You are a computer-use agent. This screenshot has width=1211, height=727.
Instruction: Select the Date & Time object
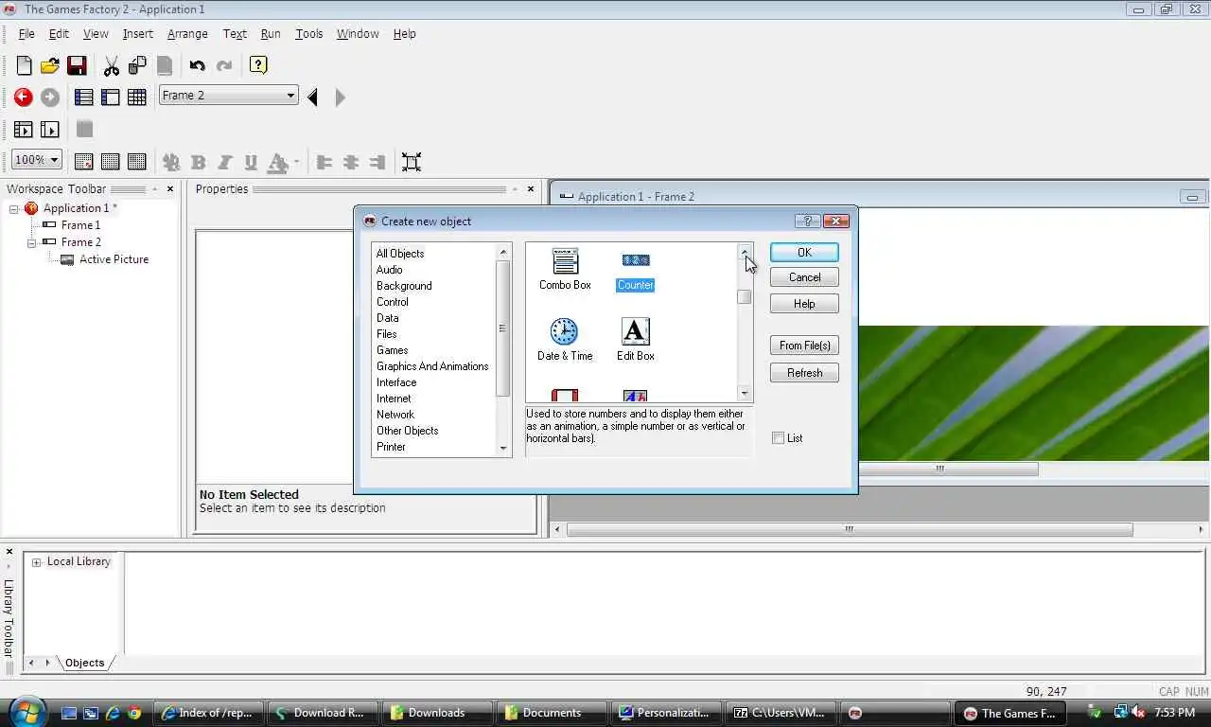[565, 340]
